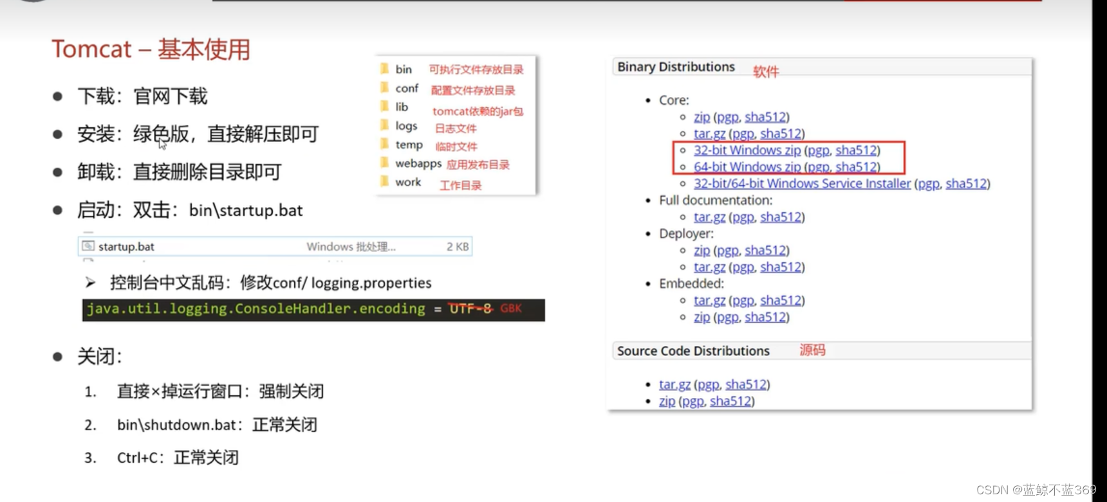Click the '直接×掉运行窗口：强制关闭' item

point(220,391)
